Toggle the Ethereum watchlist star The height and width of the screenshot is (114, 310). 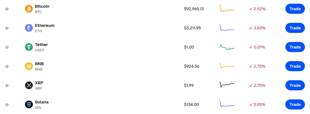(x=7, y=28)
